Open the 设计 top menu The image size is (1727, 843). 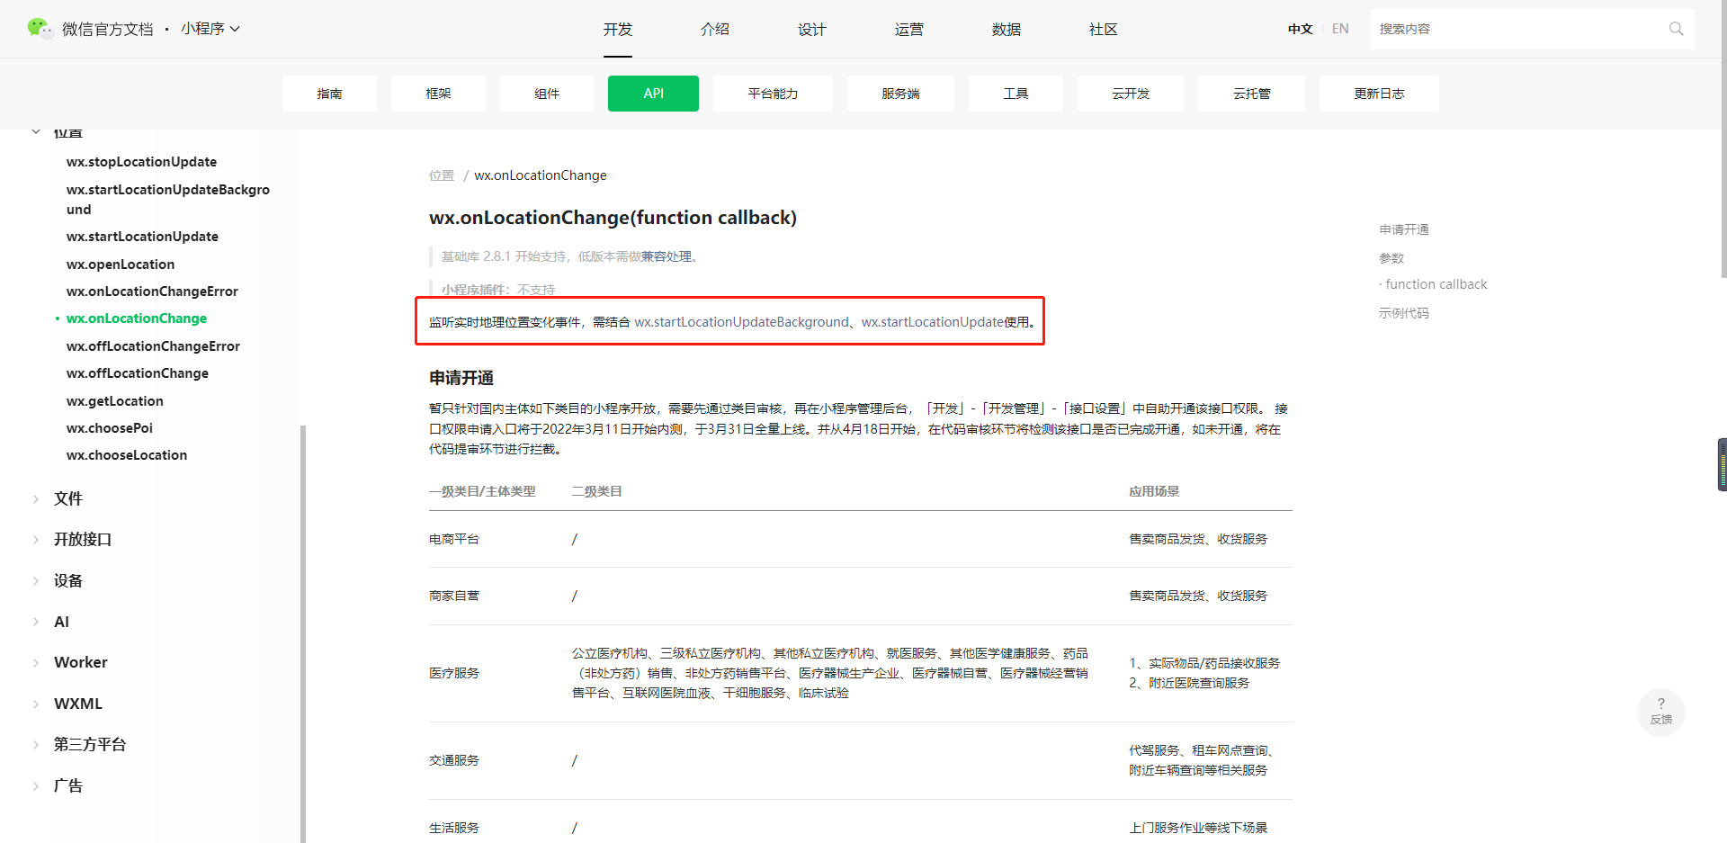pos(812,30)
